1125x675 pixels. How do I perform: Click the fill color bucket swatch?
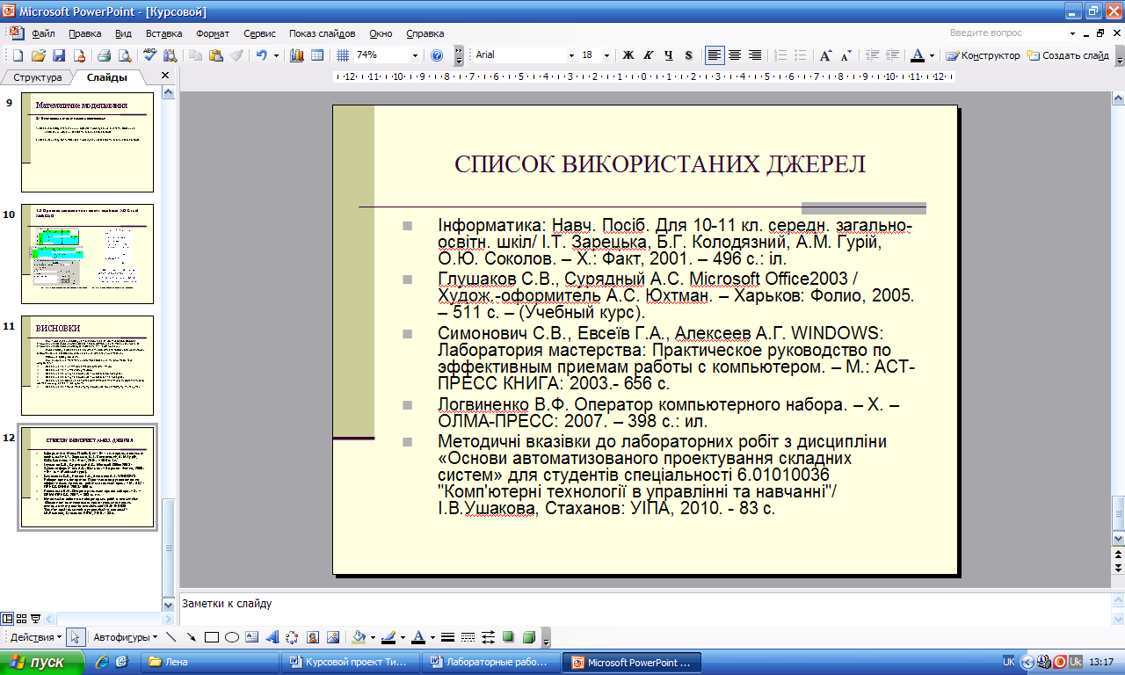pyautogui.click(x=358, y=637)
